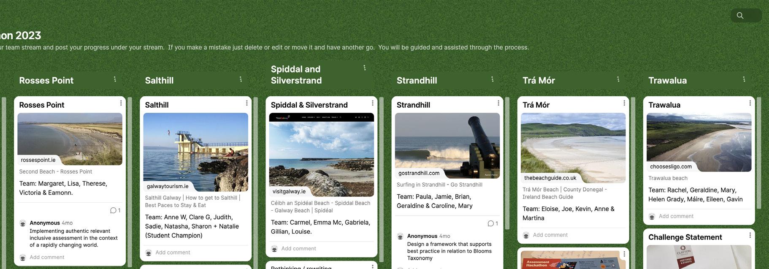The image size is (769, 269).
Task: Open the Trawalua aerial beach image
Action: 699,142
